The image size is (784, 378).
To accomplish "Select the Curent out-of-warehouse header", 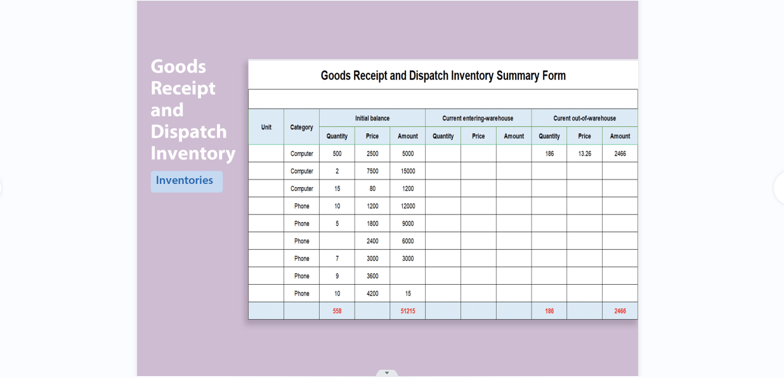I will point(584,118).
